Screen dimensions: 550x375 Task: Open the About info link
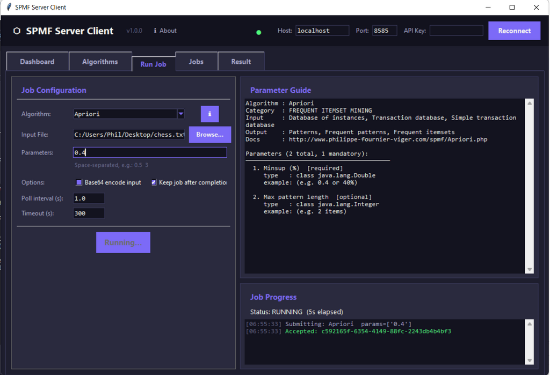(x=165, y=31)
